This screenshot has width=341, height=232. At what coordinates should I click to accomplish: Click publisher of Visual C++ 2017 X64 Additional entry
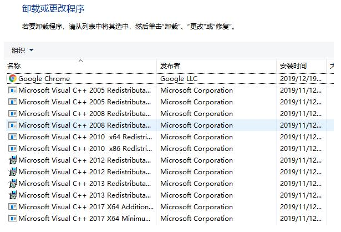pyautogui.click(x=196, y=207)
